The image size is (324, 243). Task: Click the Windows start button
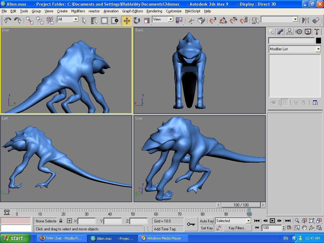point(15,238)
